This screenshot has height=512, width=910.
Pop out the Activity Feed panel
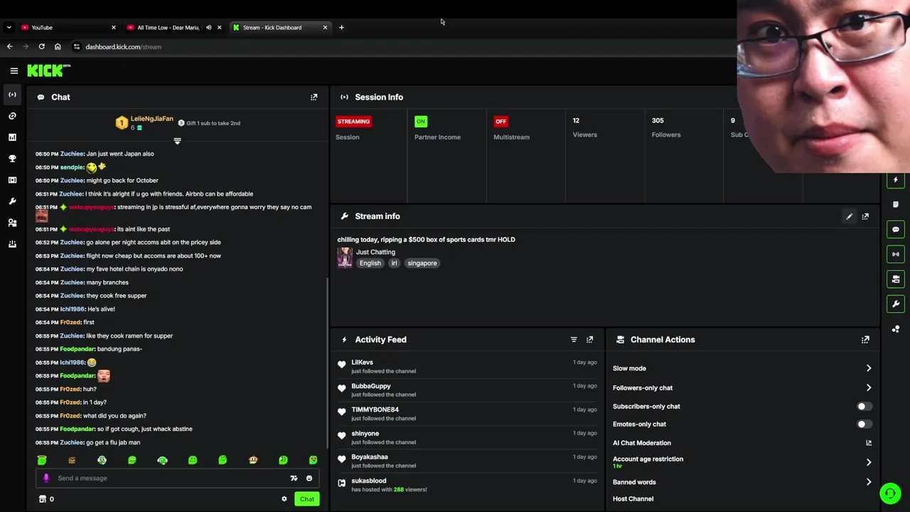(x=589, y=340)
